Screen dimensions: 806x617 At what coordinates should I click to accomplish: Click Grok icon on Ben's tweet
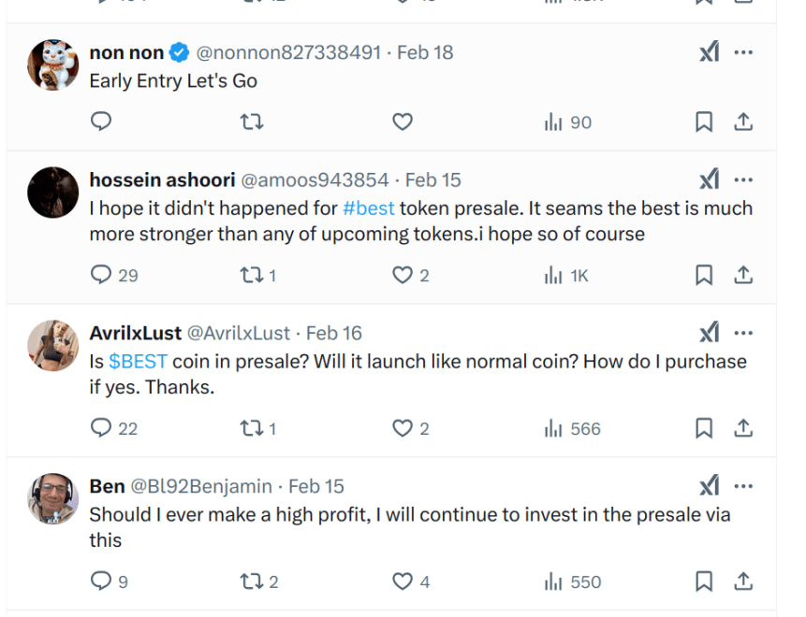[x=710, y=486]
